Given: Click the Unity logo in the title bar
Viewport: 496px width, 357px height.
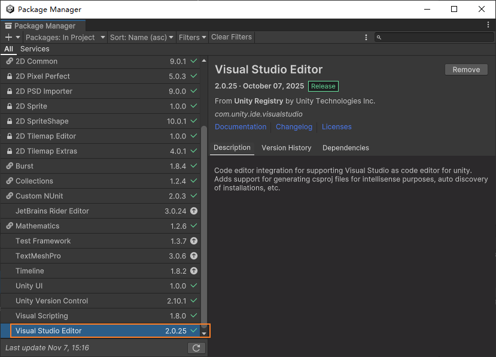Looking at the screenshot, I should pyautogui.click(x=10, y=9).
